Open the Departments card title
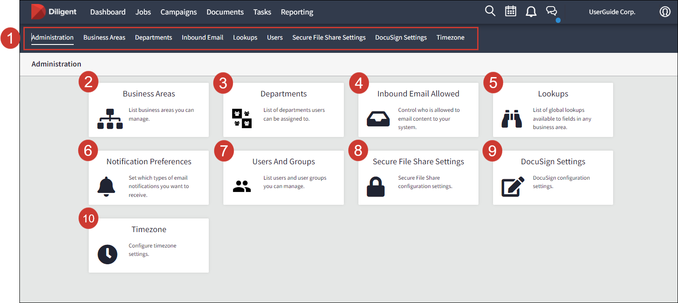Screen dimensions: 678x303 click(x=283, y=94)
